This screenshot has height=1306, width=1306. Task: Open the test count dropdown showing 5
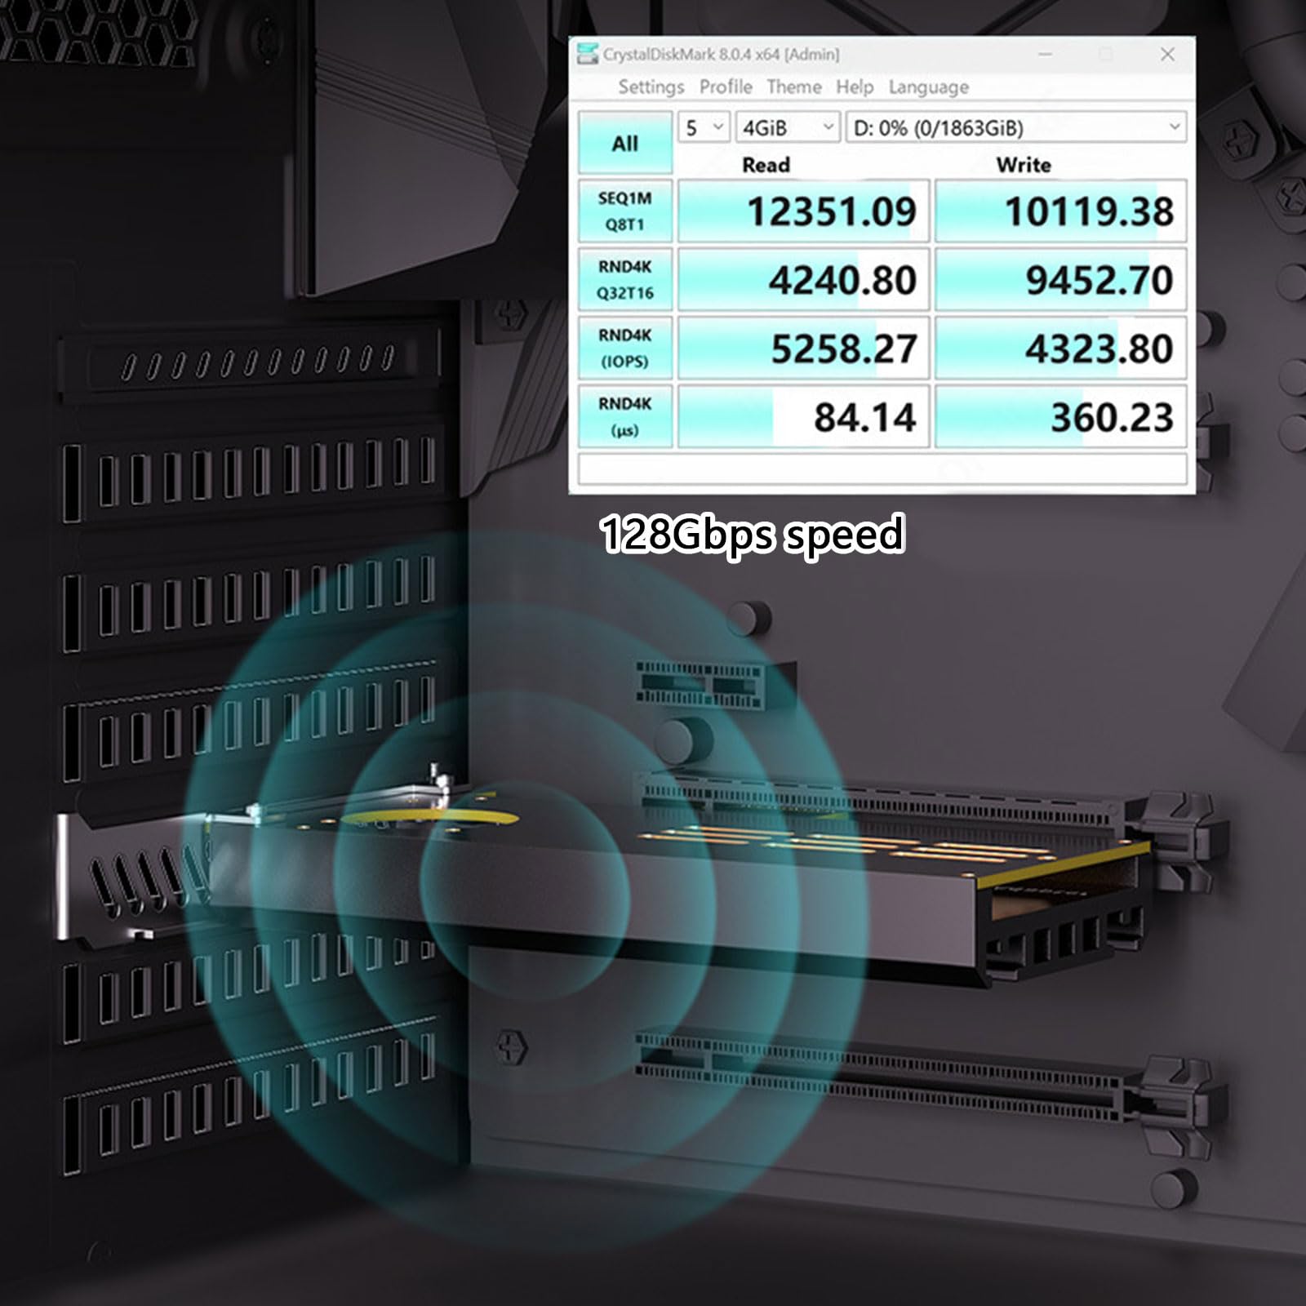click(703, 127)
